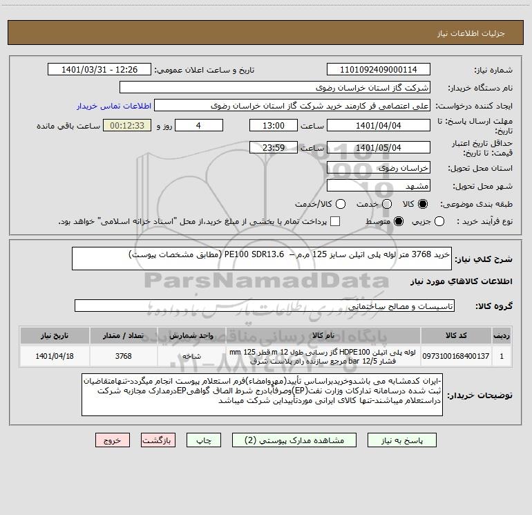
Task: Click the delivery province field 'خراسان رضوی'
Action: tap(379, 168)
